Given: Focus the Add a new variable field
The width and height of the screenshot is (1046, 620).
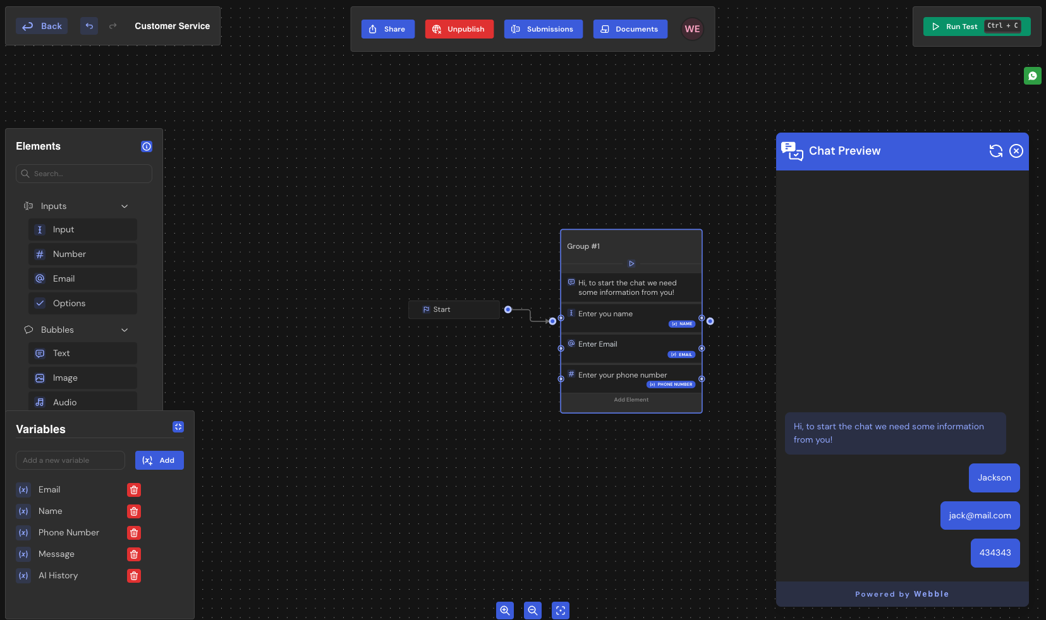Looking at the screenshot, I should [x=70, y=460].
